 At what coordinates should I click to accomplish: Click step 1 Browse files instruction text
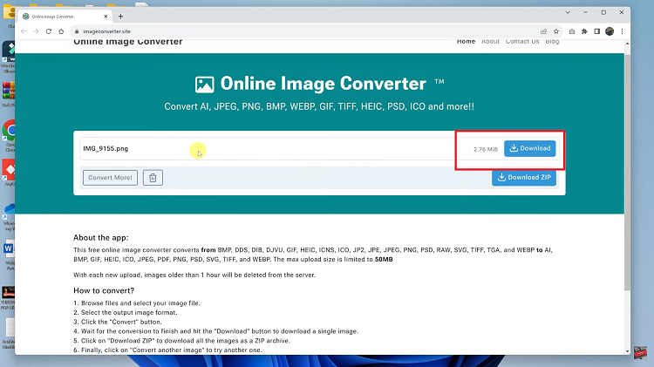tap(140, 303)
